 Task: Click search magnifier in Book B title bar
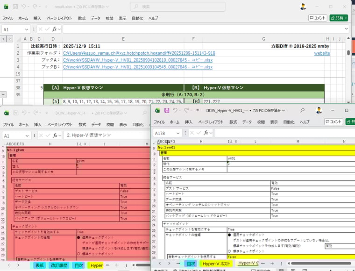(x=302, y=110)
